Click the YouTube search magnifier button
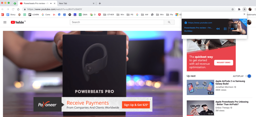Screen dimensions: 256x117 tap(169, 22)
